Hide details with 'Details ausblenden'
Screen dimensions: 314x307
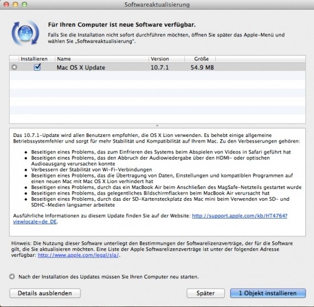45,293
